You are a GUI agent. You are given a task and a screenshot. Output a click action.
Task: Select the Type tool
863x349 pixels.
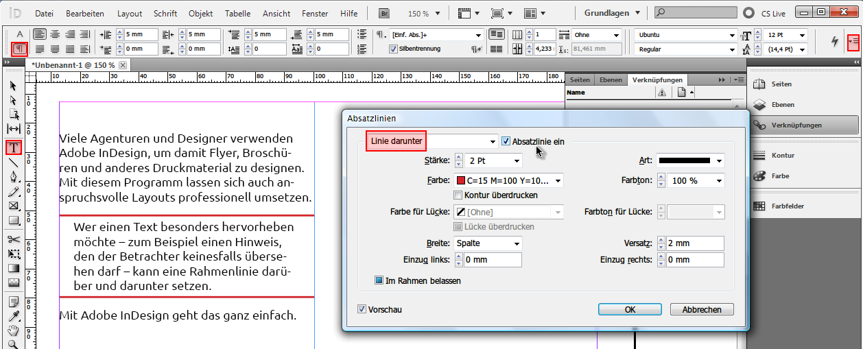click(14, 147)
